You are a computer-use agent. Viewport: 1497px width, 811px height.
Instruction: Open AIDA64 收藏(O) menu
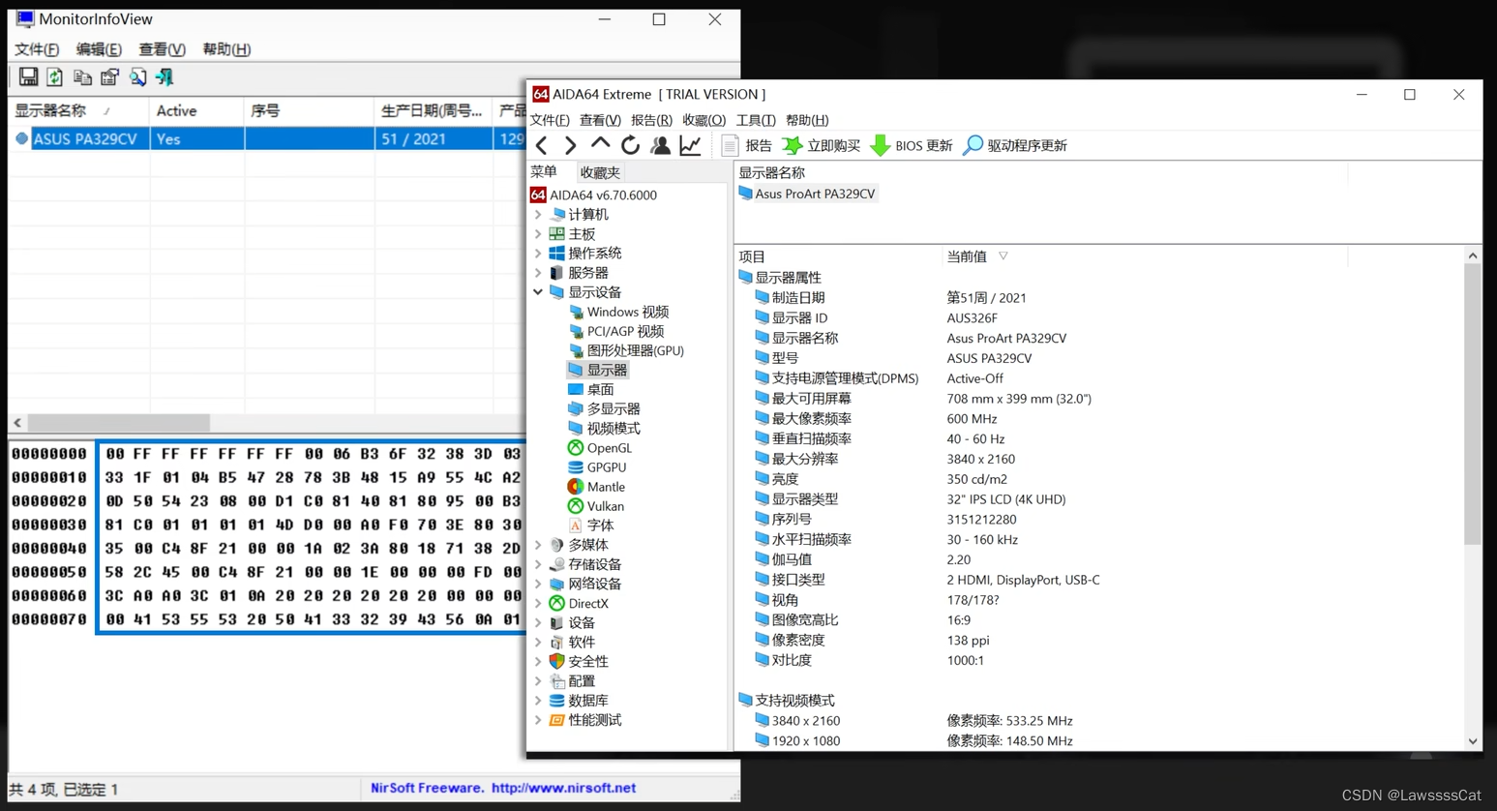(704, 120)
